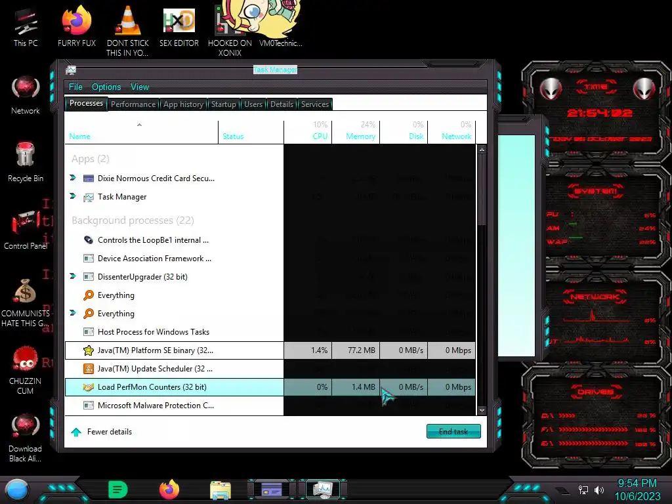Open the Options menu
The width and height of the screenshot is (672, 504).
106,87
